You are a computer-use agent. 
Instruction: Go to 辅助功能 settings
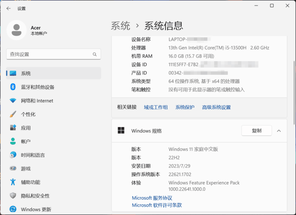tap(54, 182)
